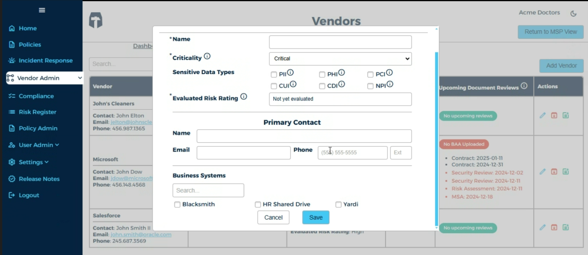Select the Home icon in sidebar
The image size is (588, 255).
tap(13, 28)
